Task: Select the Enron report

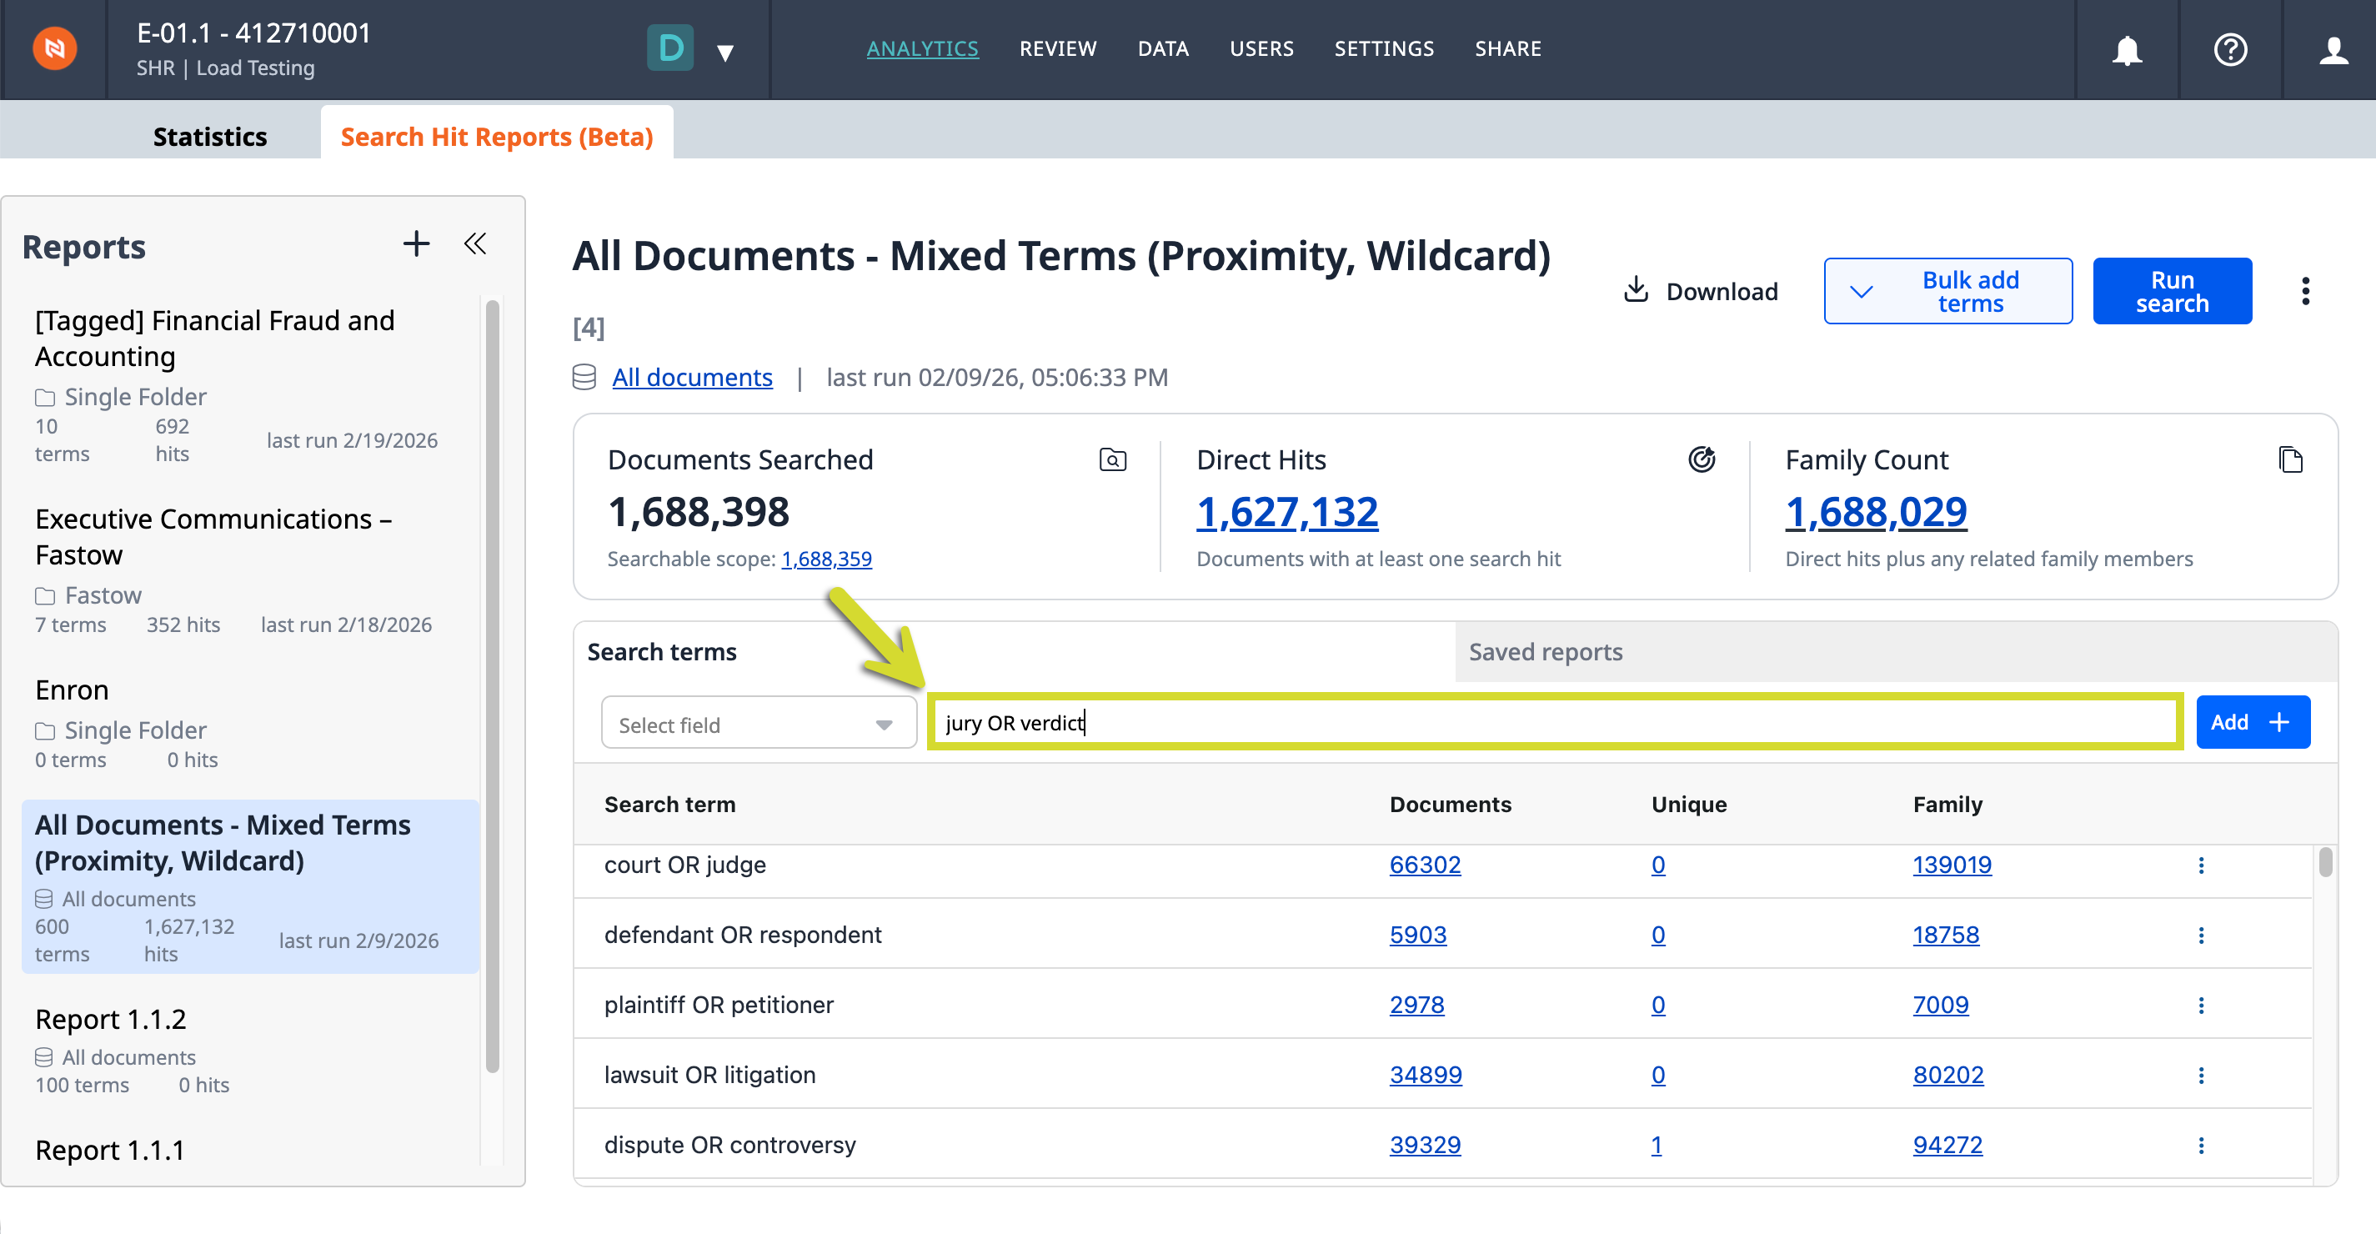Action: (x=250, y=724)
